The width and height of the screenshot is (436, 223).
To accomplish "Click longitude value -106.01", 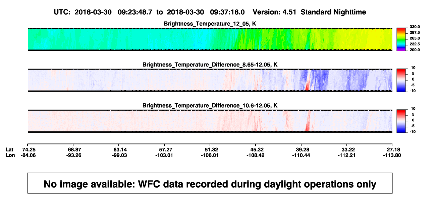I will tap(210, 155).
